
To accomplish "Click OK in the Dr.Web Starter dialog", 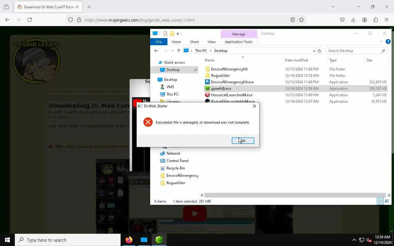I will (243, 141).
